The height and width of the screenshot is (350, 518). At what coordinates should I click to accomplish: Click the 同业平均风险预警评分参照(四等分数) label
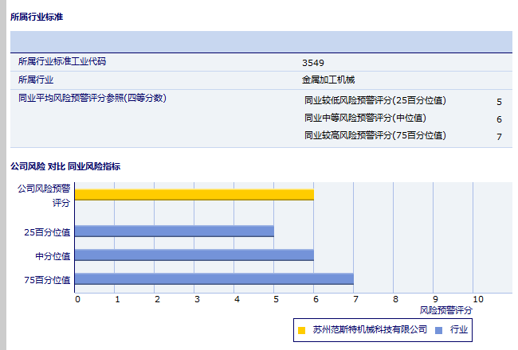(x=92, y=98)
